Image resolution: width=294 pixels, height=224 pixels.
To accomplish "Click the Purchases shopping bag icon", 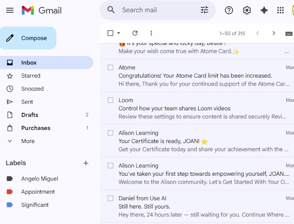I will tap(10, 128).
